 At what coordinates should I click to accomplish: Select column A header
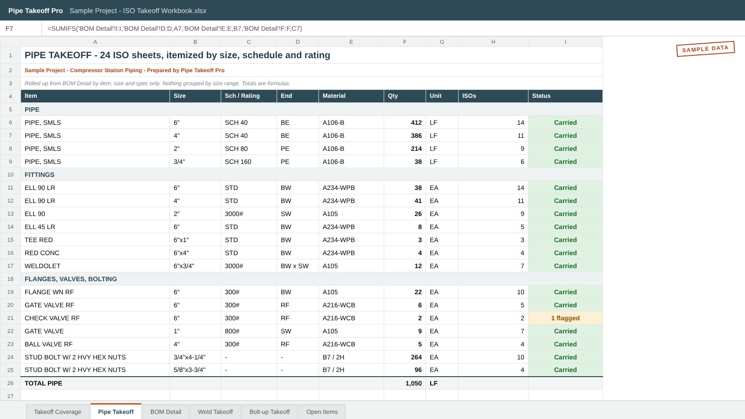point(95,42)
